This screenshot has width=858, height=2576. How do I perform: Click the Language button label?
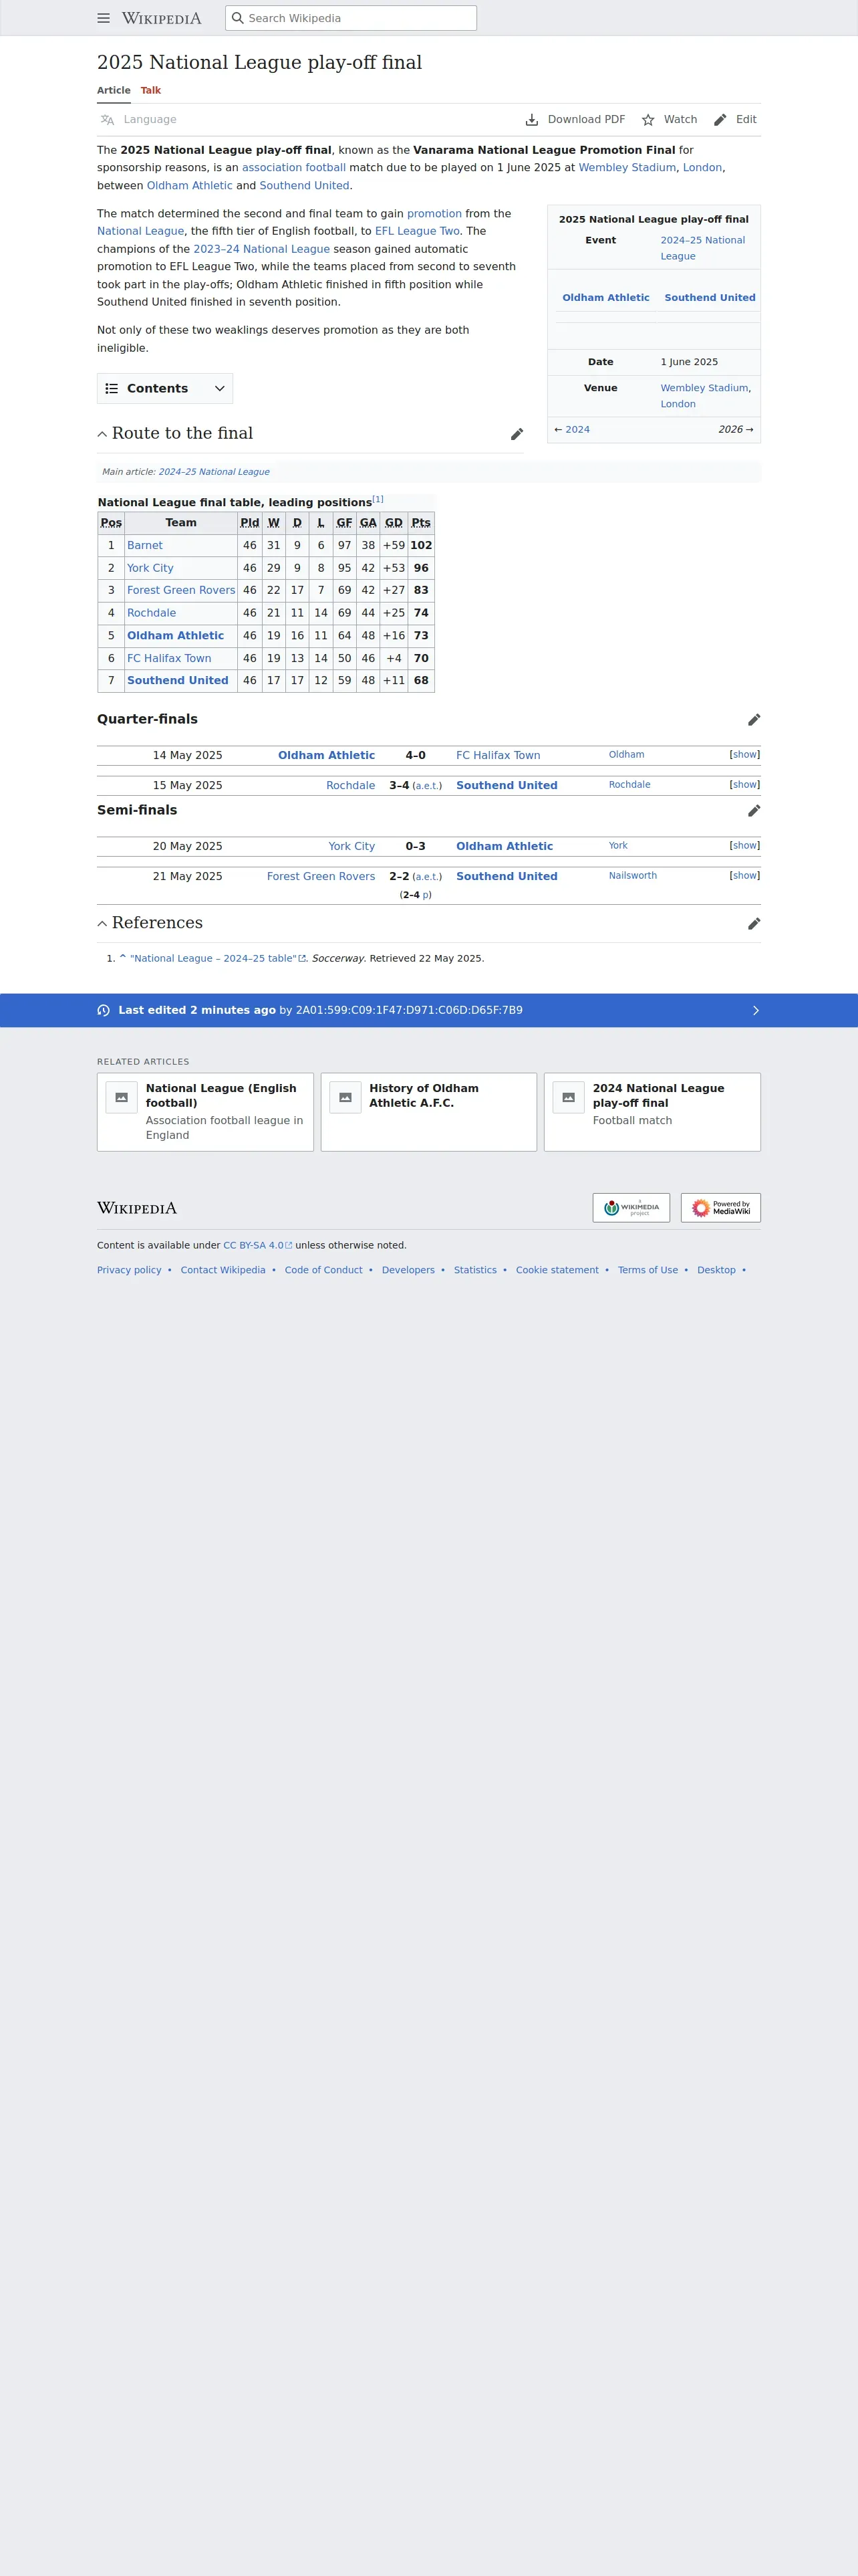[x=150, y=120]
